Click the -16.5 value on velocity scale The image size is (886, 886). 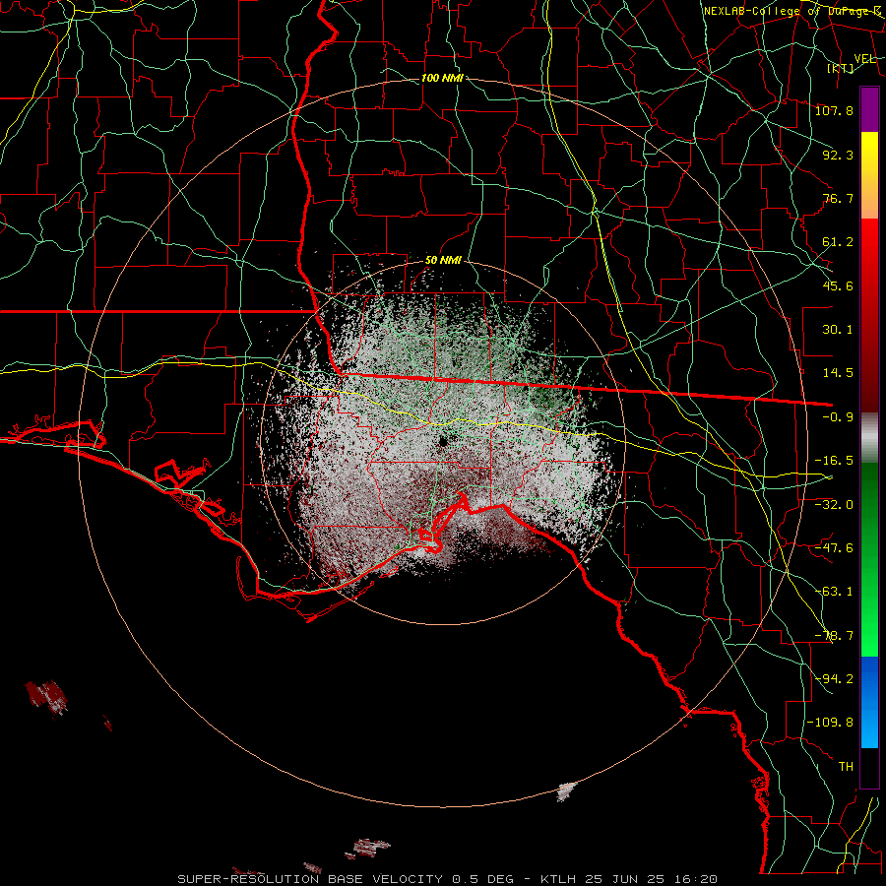pos(834,461)
